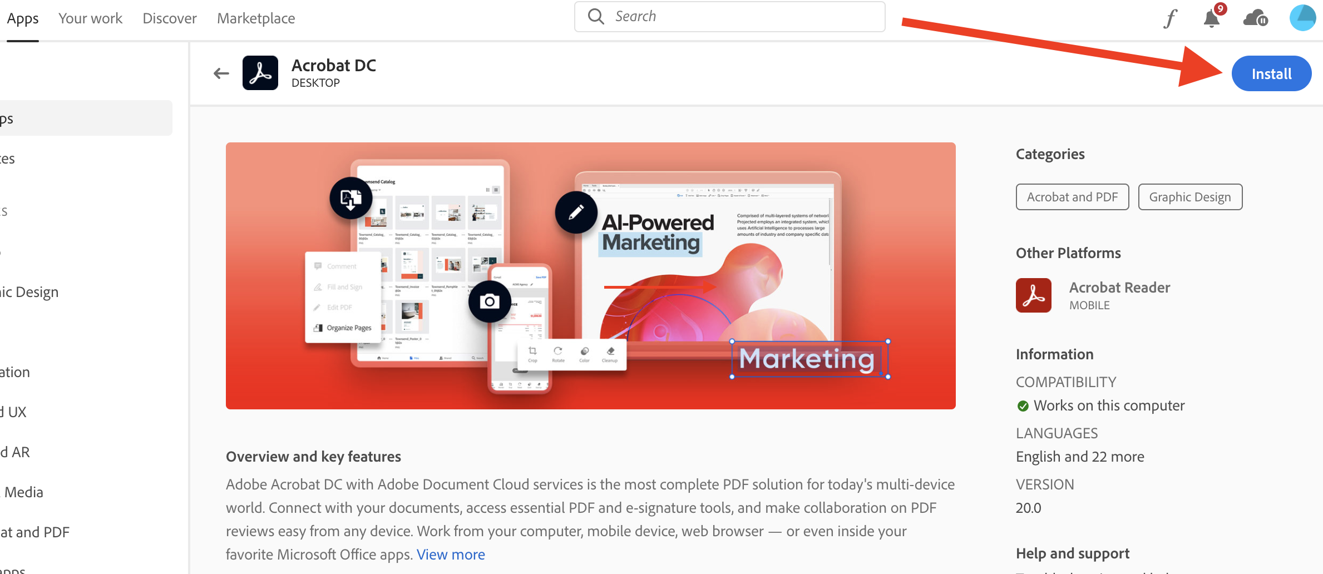Select the sidebar item ending in 'at and PDF'
The width and height of the screenshot is (1323, 574).
[x=35, y=532]
